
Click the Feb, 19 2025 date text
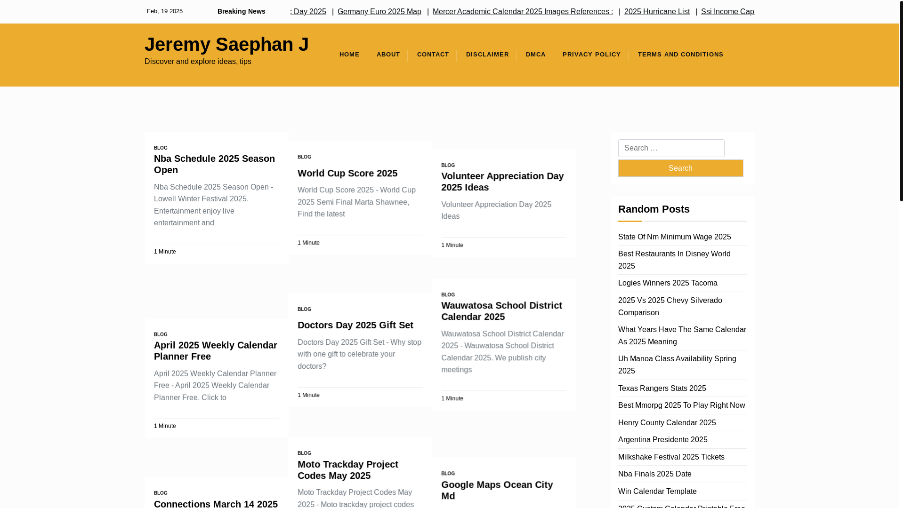pos(165,11)
